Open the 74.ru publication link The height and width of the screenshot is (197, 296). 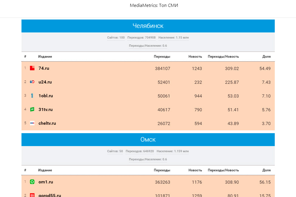point(44,68)
